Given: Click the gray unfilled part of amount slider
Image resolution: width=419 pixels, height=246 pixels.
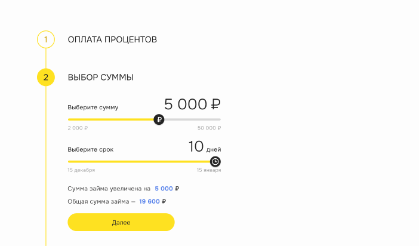Looking at the screenshot, I should tap(192, 119).
